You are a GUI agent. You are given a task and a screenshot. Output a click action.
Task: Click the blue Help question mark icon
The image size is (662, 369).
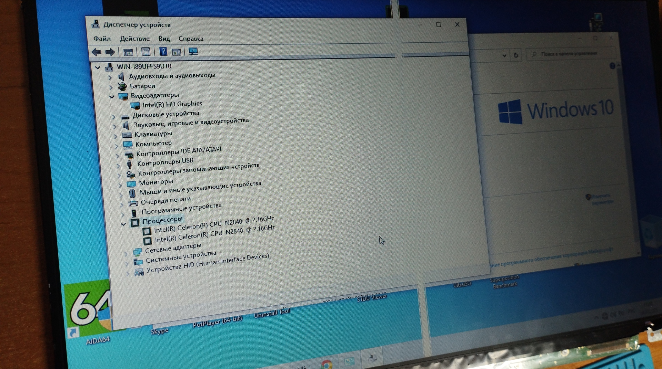(163, 52)
